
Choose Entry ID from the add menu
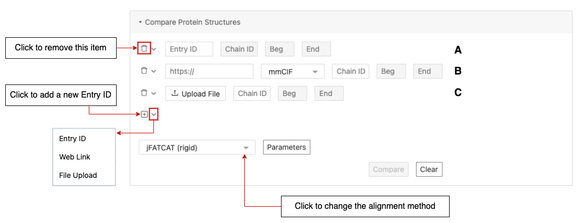tap(72, 139)
